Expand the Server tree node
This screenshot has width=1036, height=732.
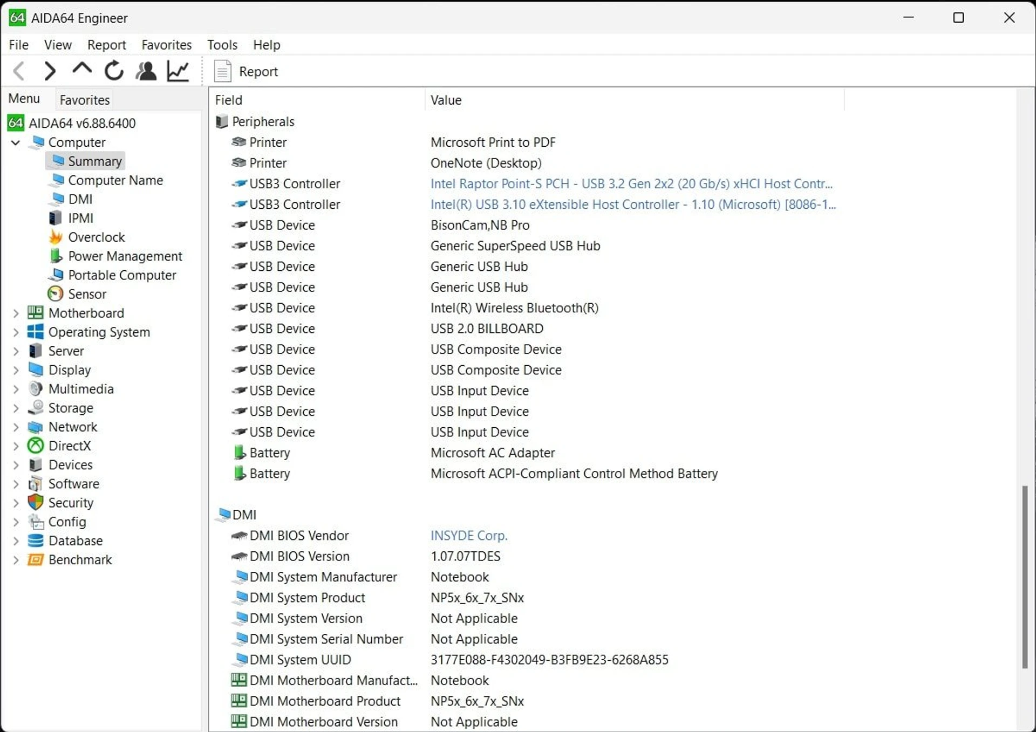(16, 351)
